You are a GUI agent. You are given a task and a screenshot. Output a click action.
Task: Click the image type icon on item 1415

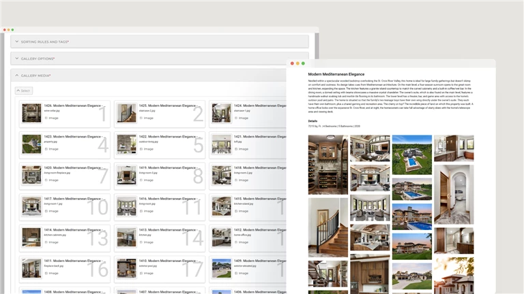tap(236, 211)
